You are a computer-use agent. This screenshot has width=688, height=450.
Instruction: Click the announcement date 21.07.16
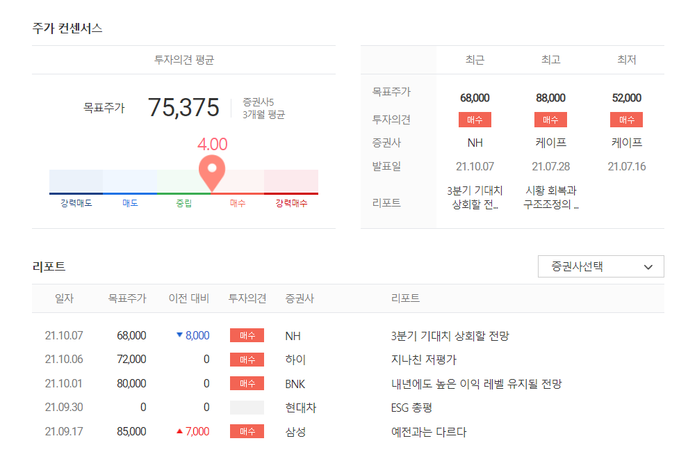tap(627, 166)
